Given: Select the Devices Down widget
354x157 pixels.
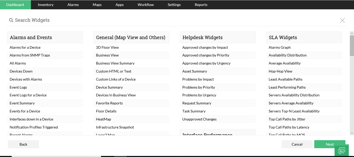Looking at the screenshot, I should coord(21,71).
